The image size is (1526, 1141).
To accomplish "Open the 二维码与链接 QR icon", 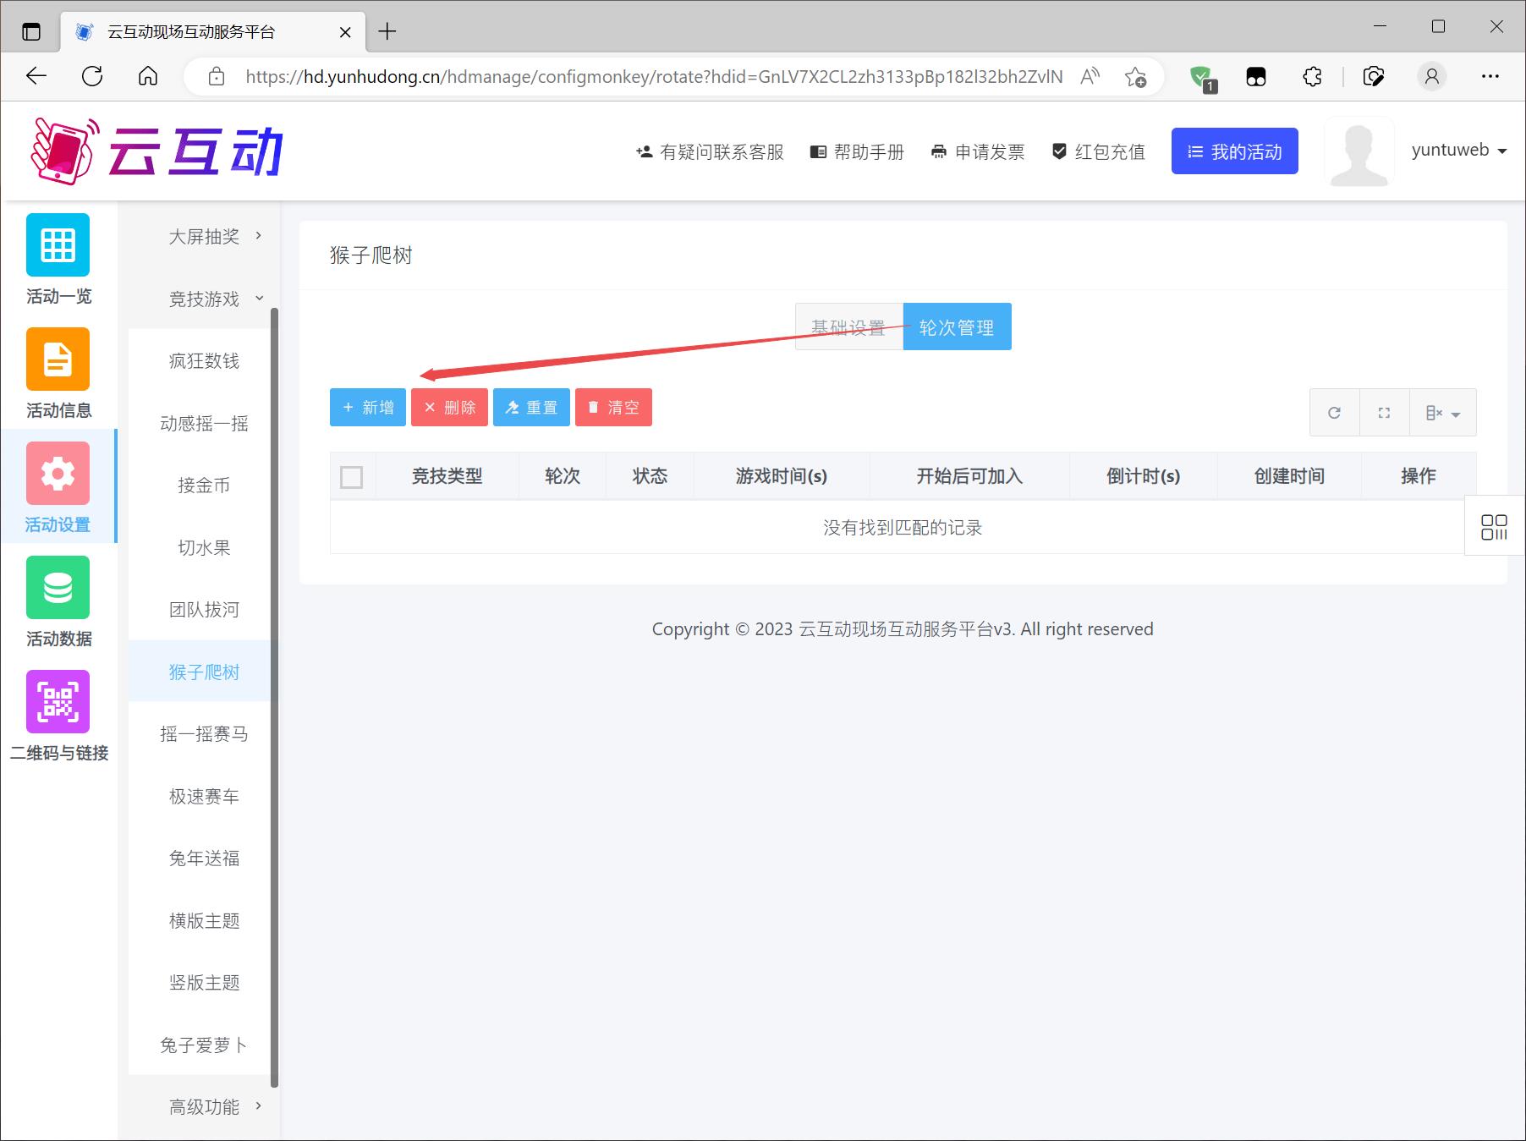I will coord(58,701).
